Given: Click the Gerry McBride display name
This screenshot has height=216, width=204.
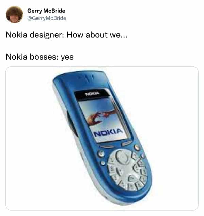Looking at the screenshot, I should pos(46,11).
